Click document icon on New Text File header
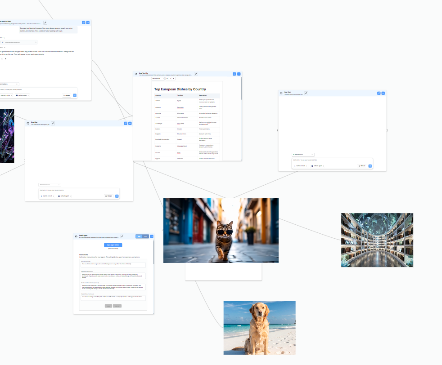Screen dimensions: 442x365 (136, 74)
